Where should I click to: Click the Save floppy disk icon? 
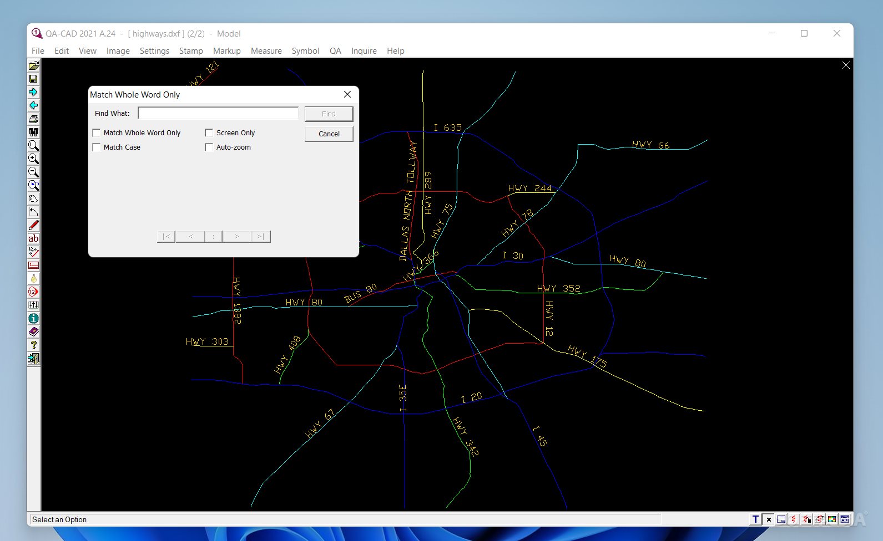point(33,79)
